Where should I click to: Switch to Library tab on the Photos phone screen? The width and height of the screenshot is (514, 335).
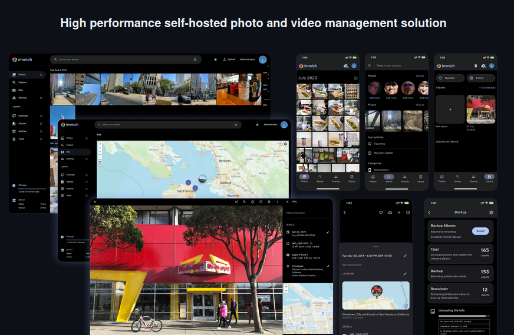click(x=352, y=178)
